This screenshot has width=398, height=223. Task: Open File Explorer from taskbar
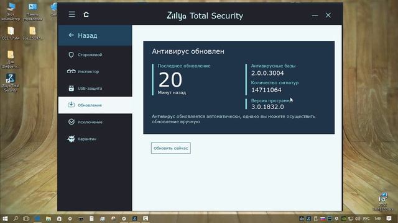click(x=49, y=219)
